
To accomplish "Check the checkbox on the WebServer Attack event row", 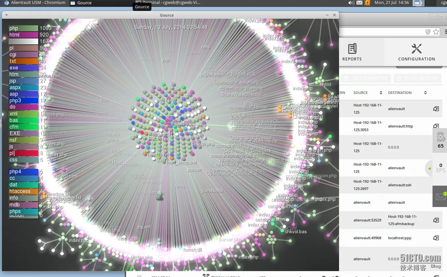I will [140, 276].
